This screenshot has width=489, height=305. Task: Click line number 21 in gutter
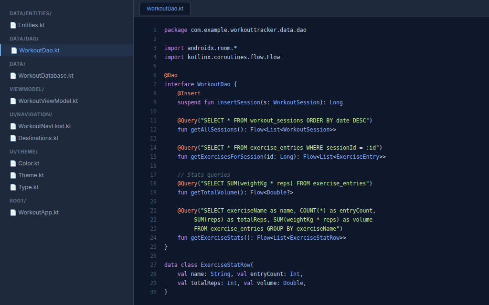(153, 210)
